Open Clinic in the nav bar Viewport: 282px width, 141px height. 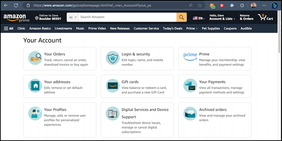pyautogui.click(x=21, y=28)
